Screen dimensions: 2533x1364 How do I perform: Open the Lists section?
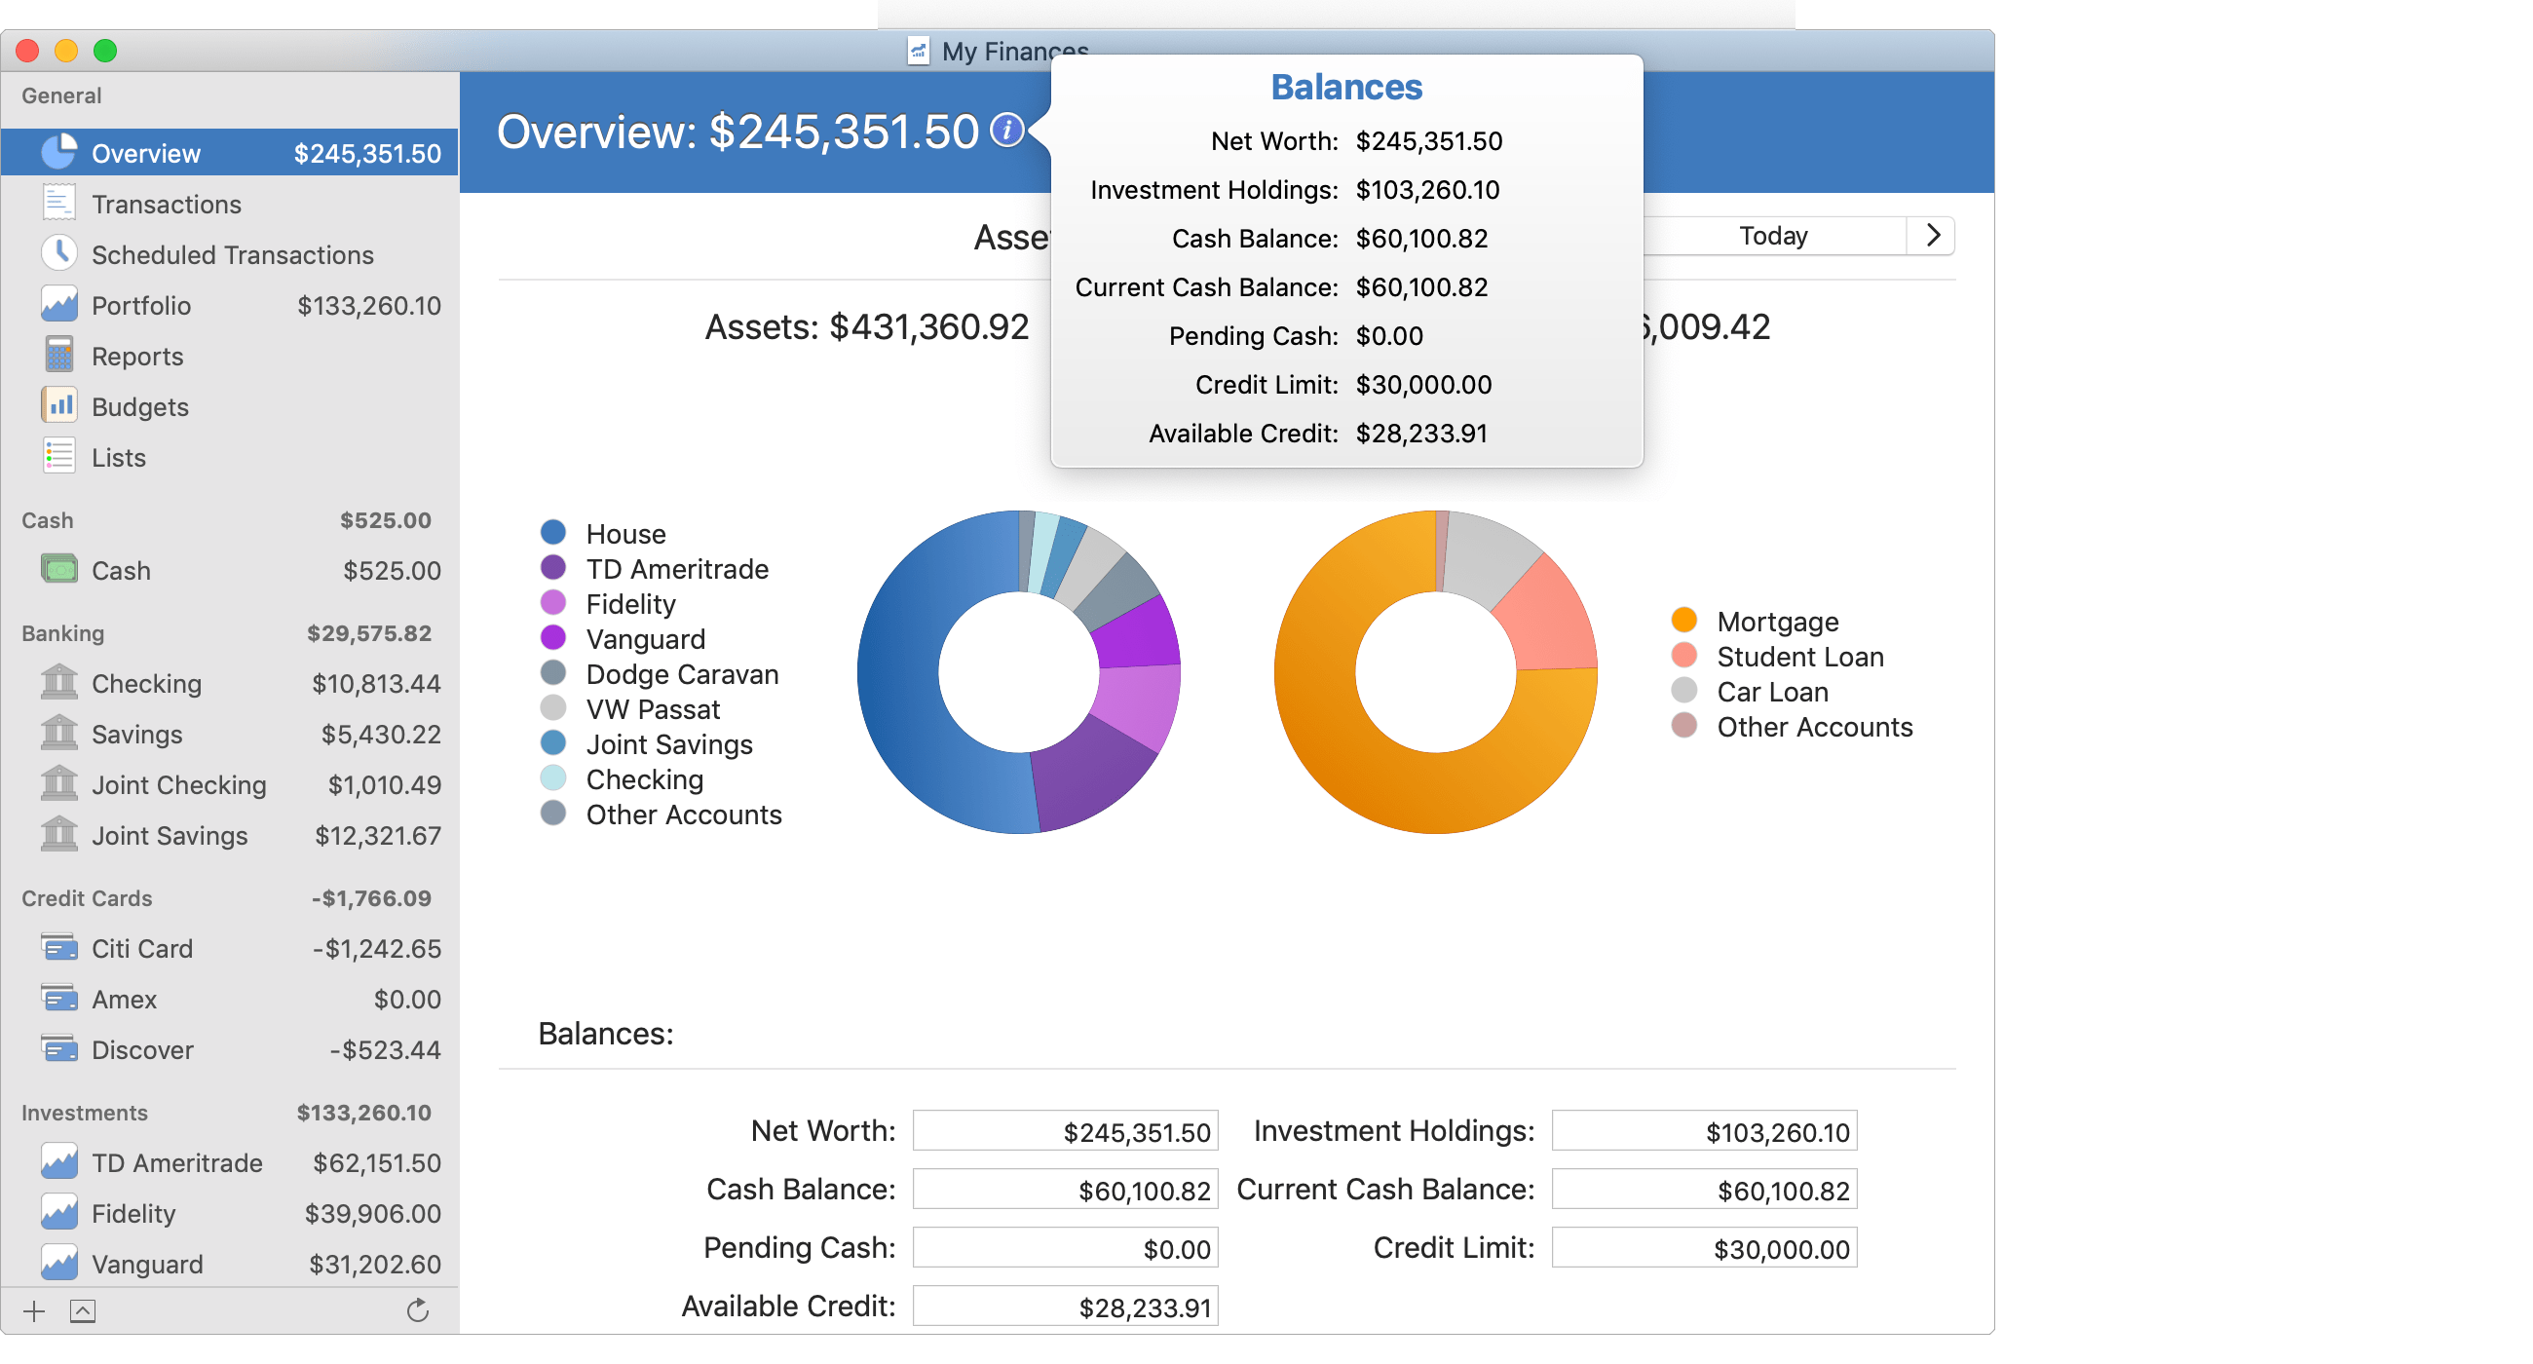[x=118, y=456]
